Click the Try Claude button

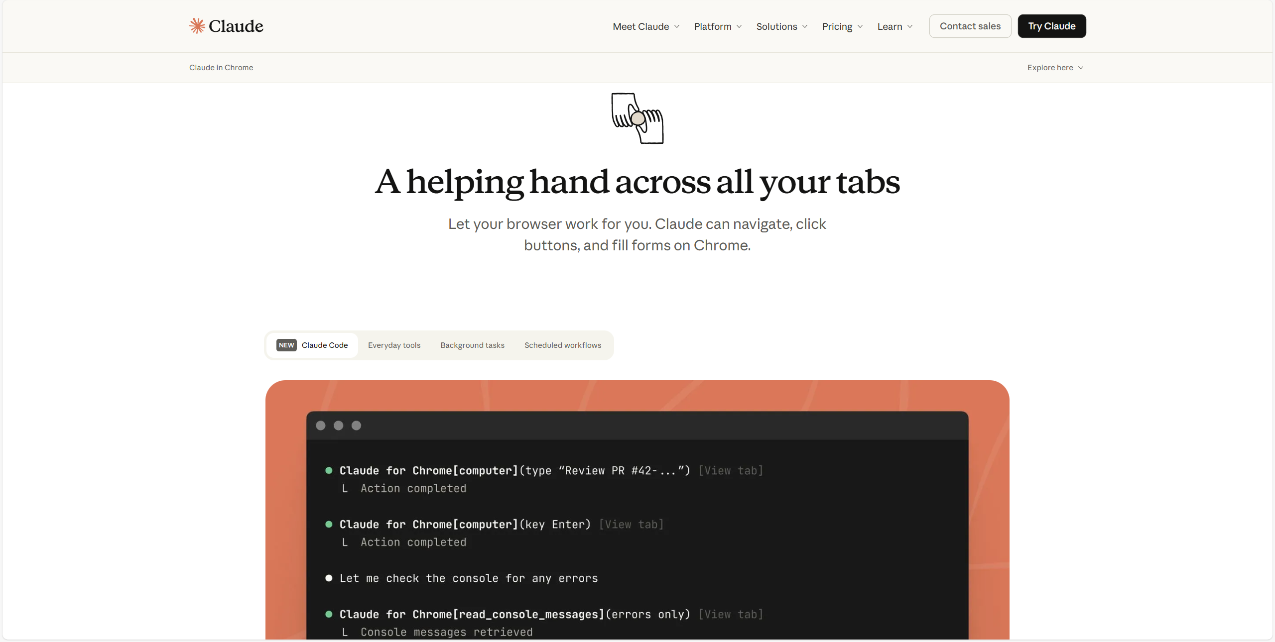pyautogui.click(x=1052, y=26)
